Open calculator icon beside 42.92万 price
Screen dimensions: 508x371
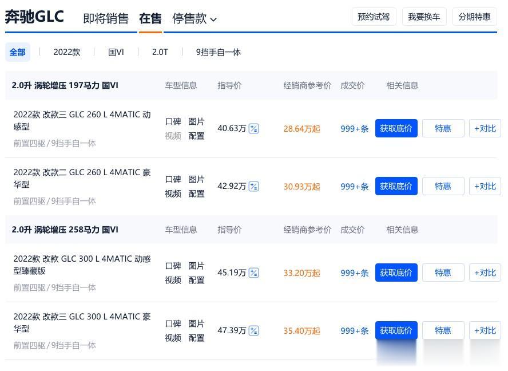[x=253, y=187]
